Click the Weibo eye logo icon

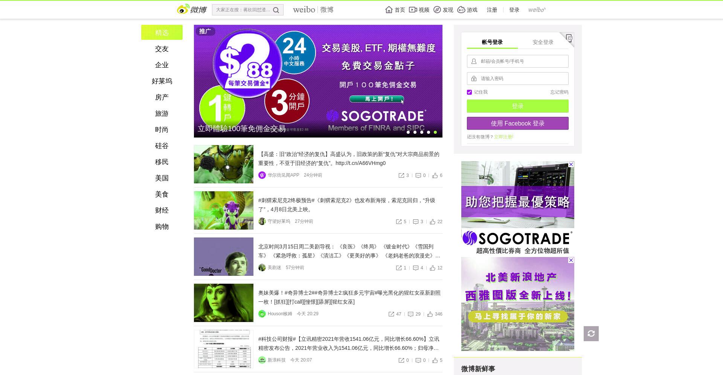(183, 9)
